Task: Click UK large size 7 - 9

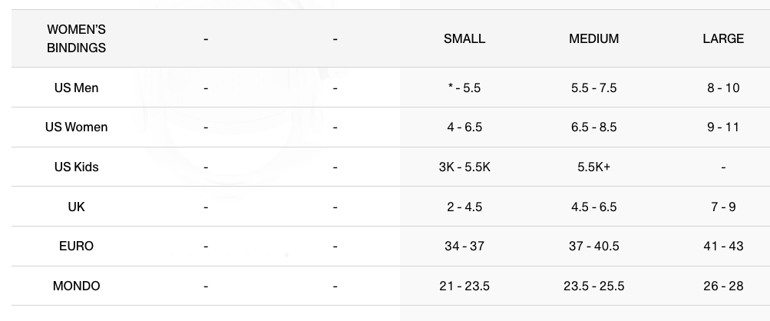Action: tap(722, 207)
